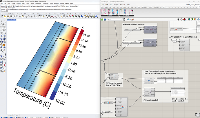Toggle the Mid osnap checkbox

tap(17, 117)
